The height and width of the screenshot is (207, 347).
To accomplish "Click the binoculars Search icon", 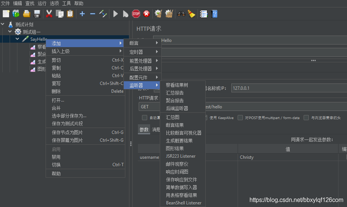I will point(181,14).
